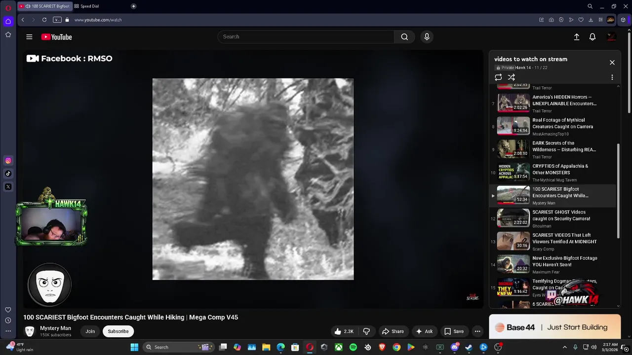
Task: Click the Ask button
Action: (x=424, y=331)
